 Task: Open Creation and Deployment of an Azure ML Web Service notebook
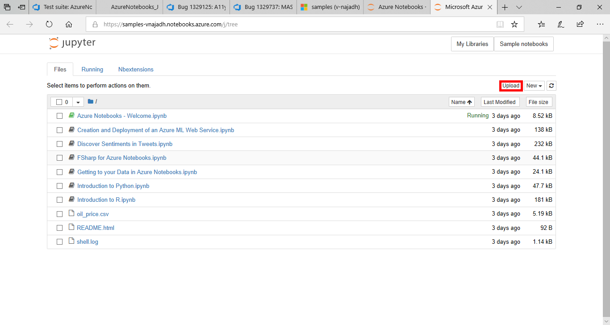(x=155, y=130)
